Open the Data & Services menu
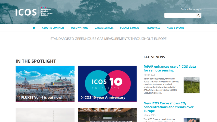This screenshot has width=217, height=122. (x=104, y=28)
